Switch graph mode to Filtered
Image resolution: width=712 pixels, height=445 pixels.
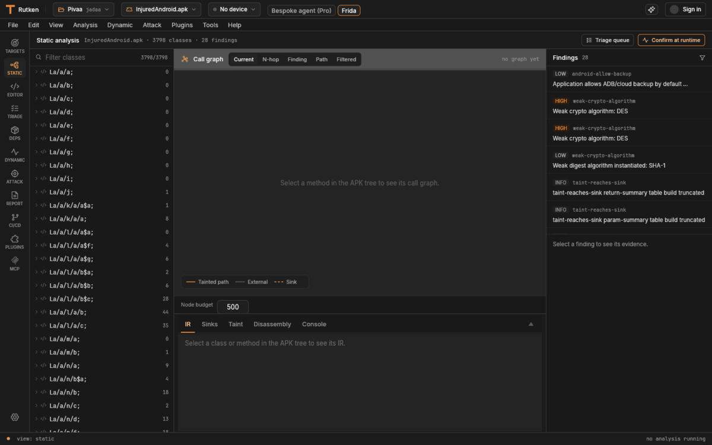click(x=347, y=59)
